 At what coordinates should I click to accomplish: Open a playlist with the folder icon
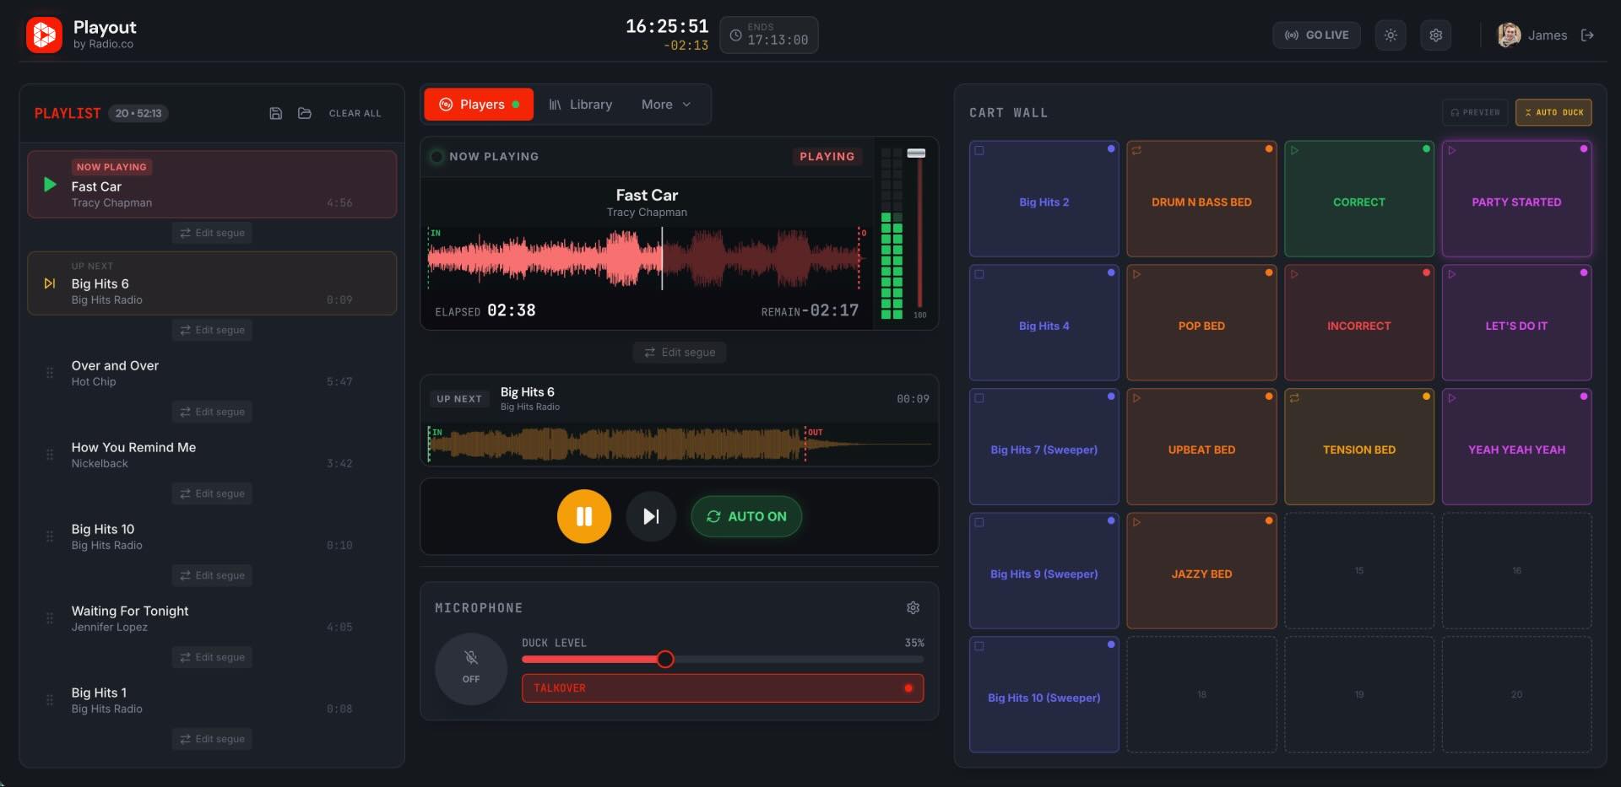coord(305,113)
